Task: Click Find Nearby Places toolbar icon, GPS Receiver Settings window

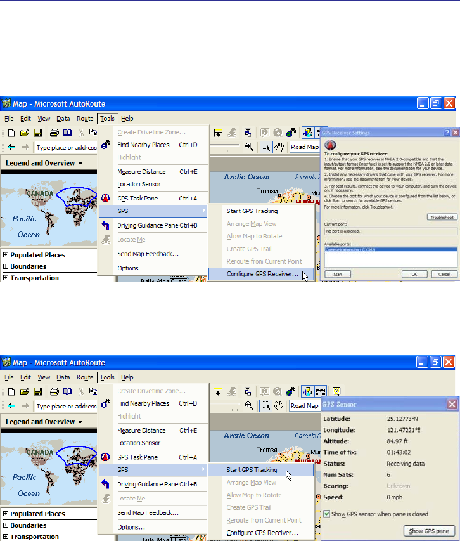Action: point(291,133)
